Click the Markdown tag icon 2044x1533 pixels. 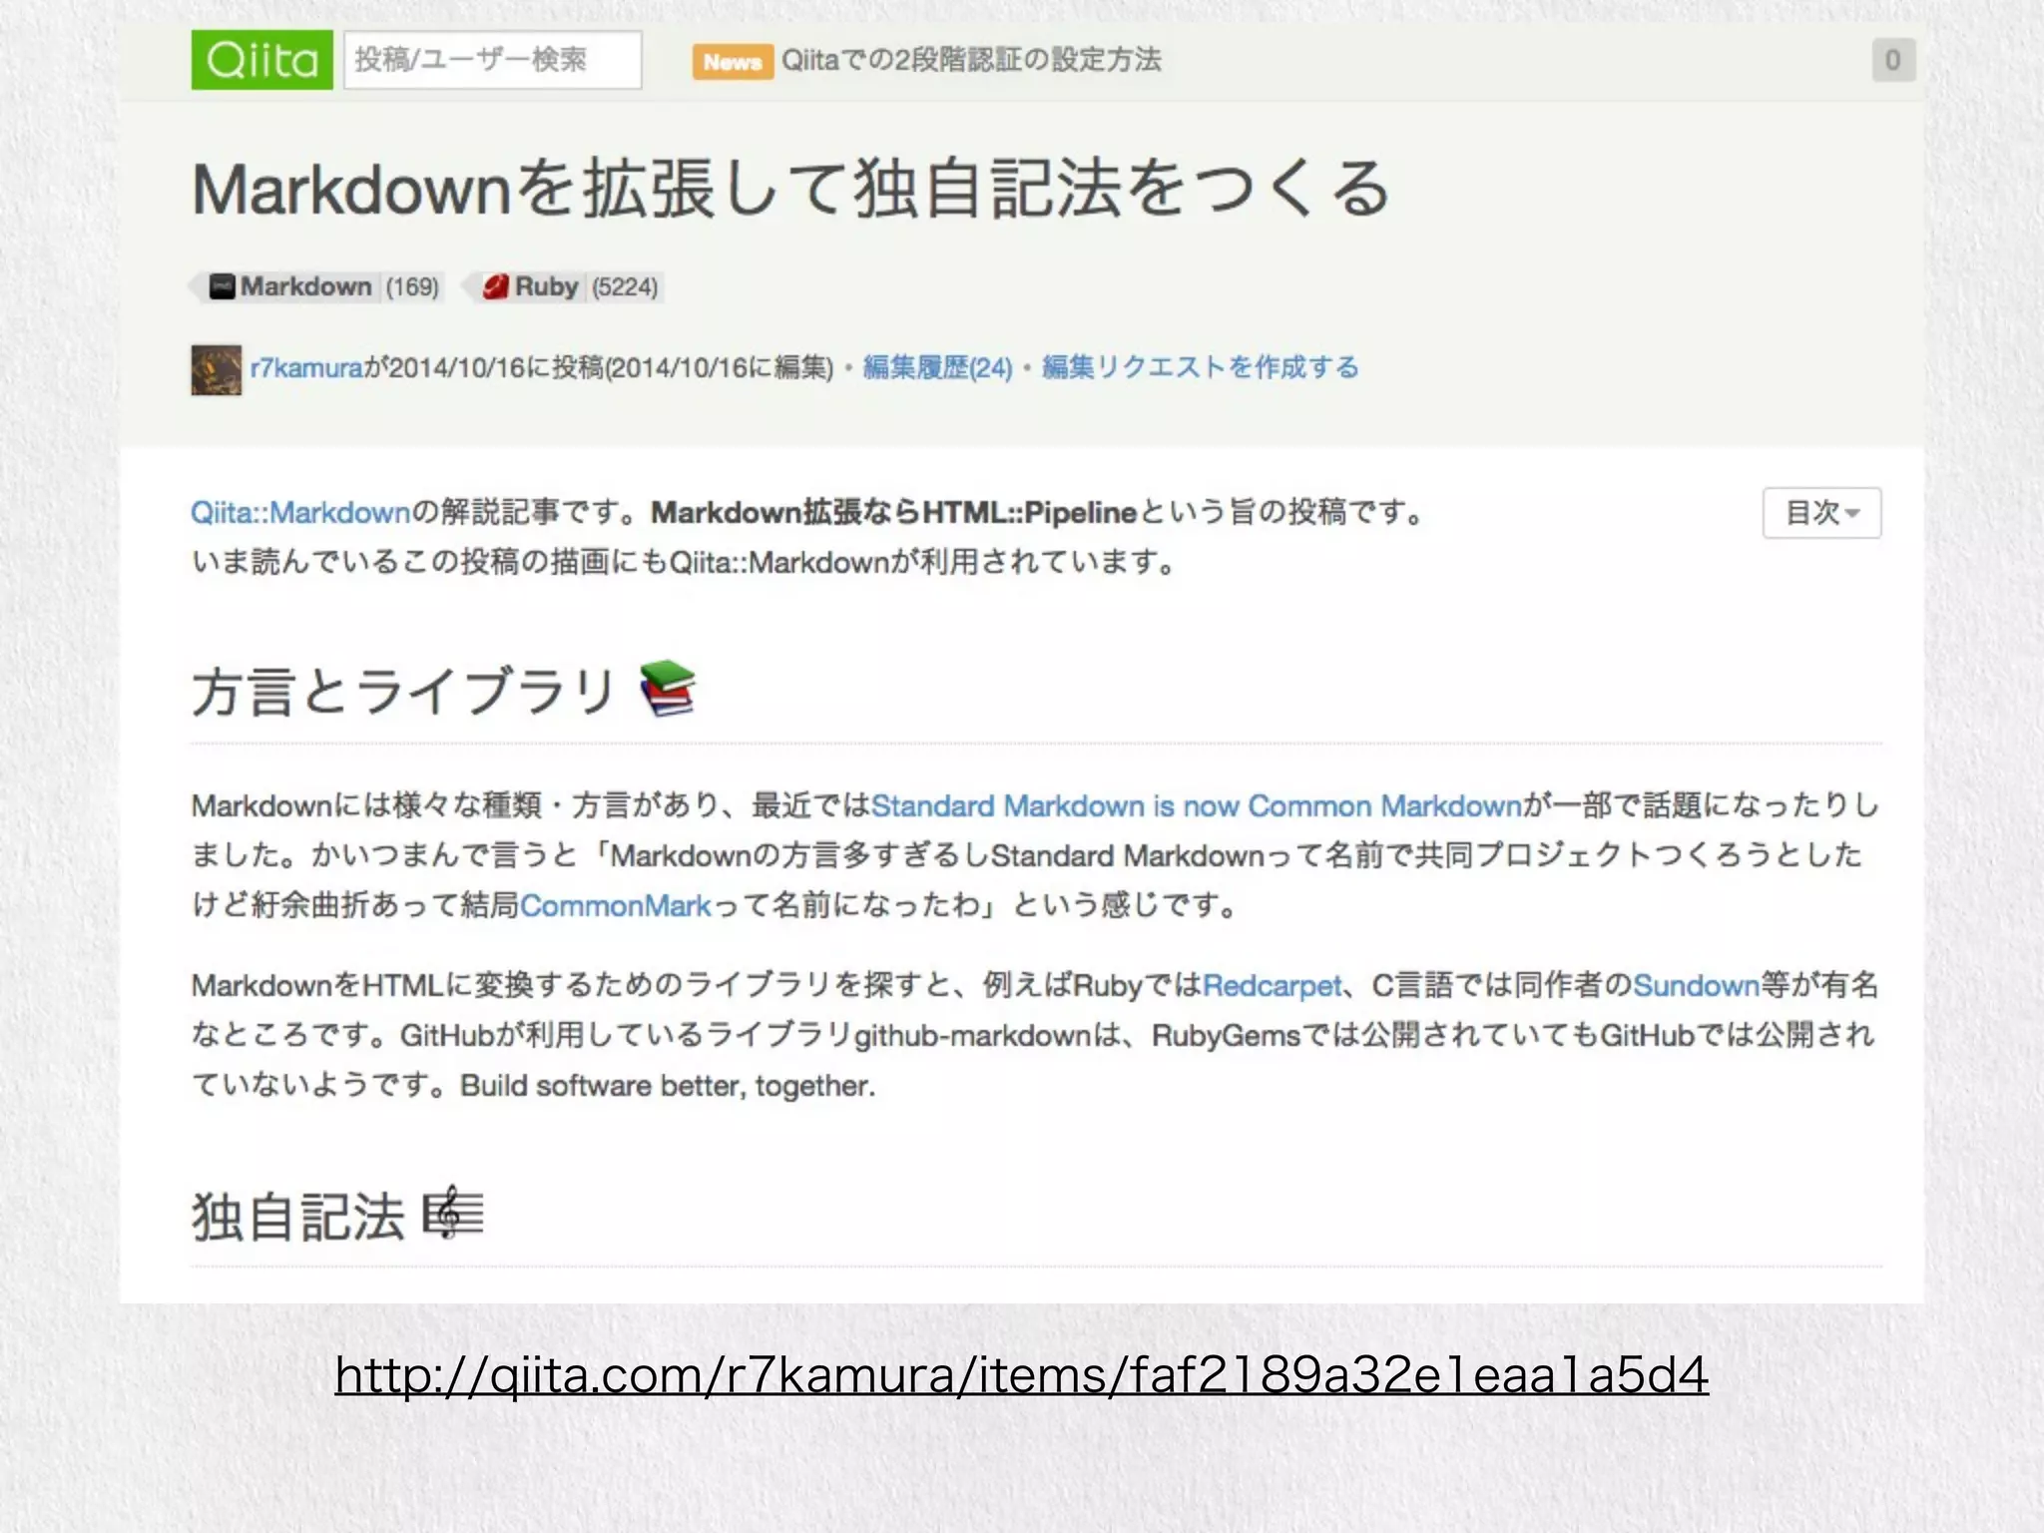(x=222, y=287)
